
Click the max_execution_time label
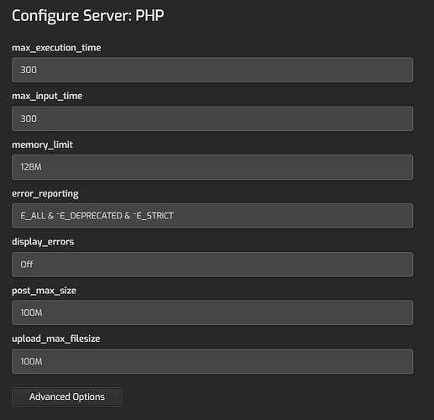coord(56,48)
